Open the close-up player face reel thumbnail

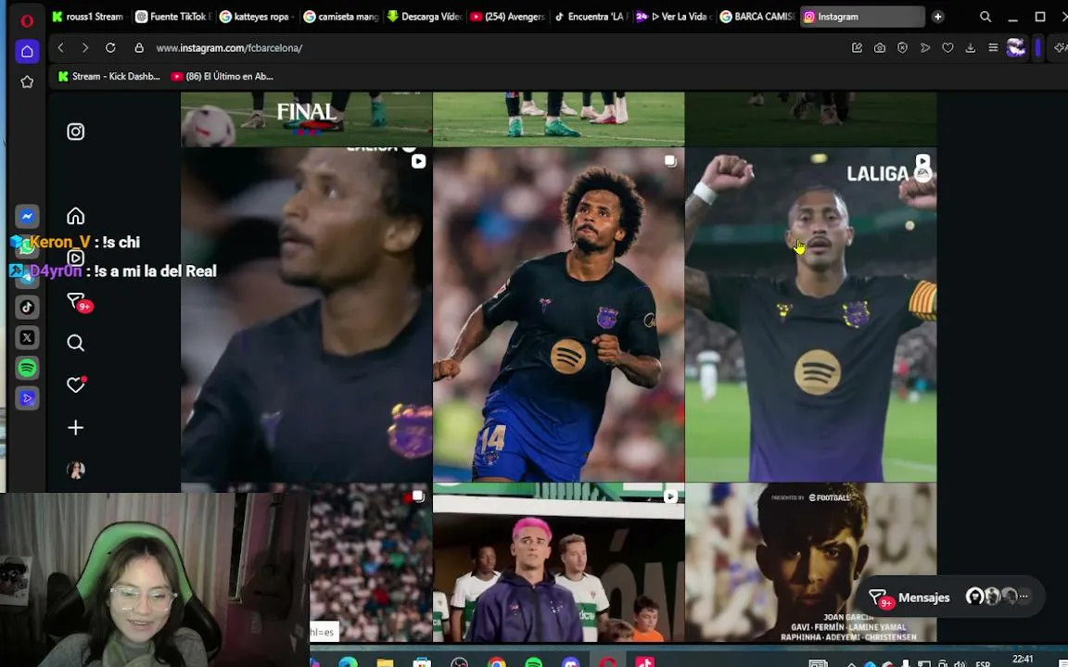pos(307,314)
